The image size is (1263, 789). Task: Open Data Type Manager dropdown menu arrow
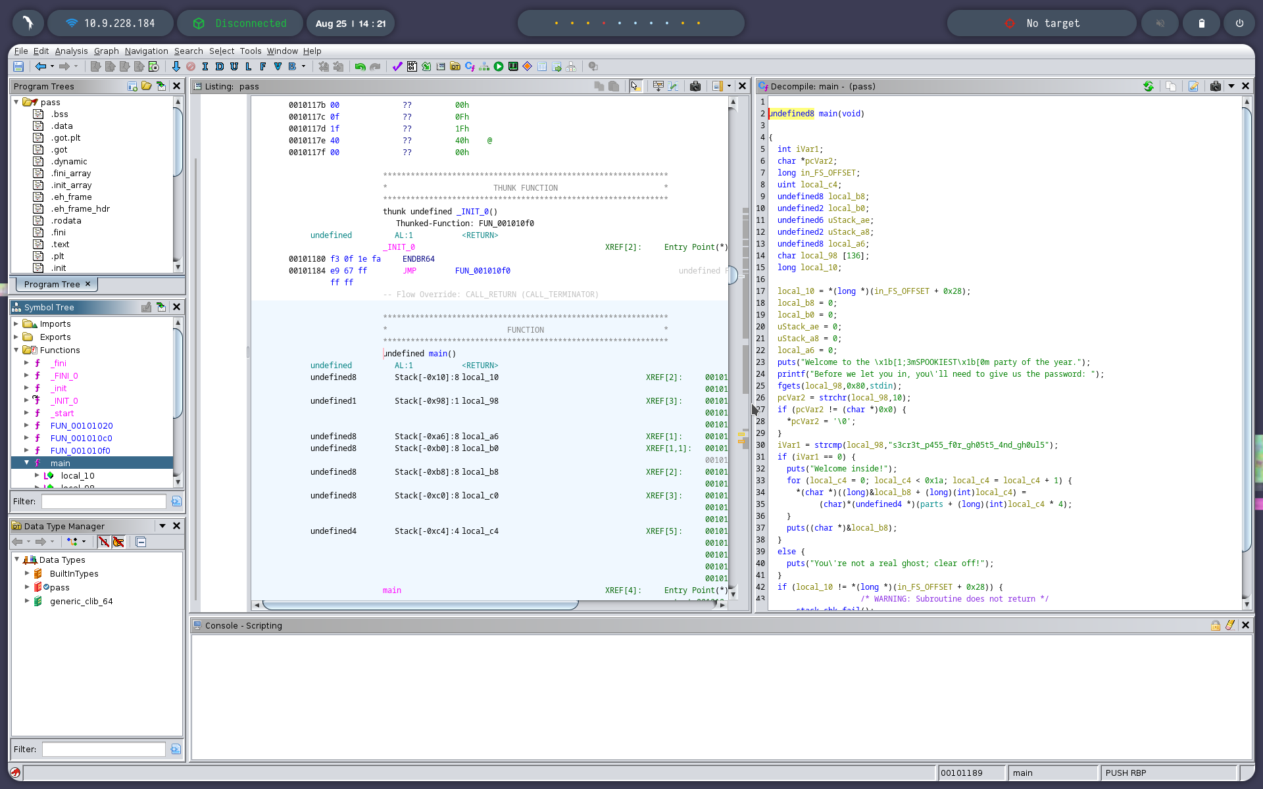[x=162, y=526]
